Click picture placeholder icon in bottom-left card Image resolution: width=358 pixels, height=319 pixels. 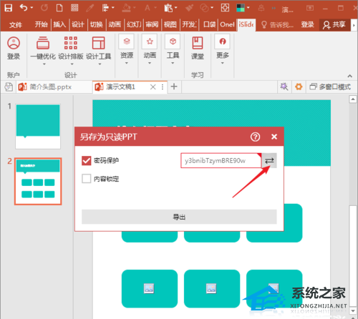coord(149,288)
